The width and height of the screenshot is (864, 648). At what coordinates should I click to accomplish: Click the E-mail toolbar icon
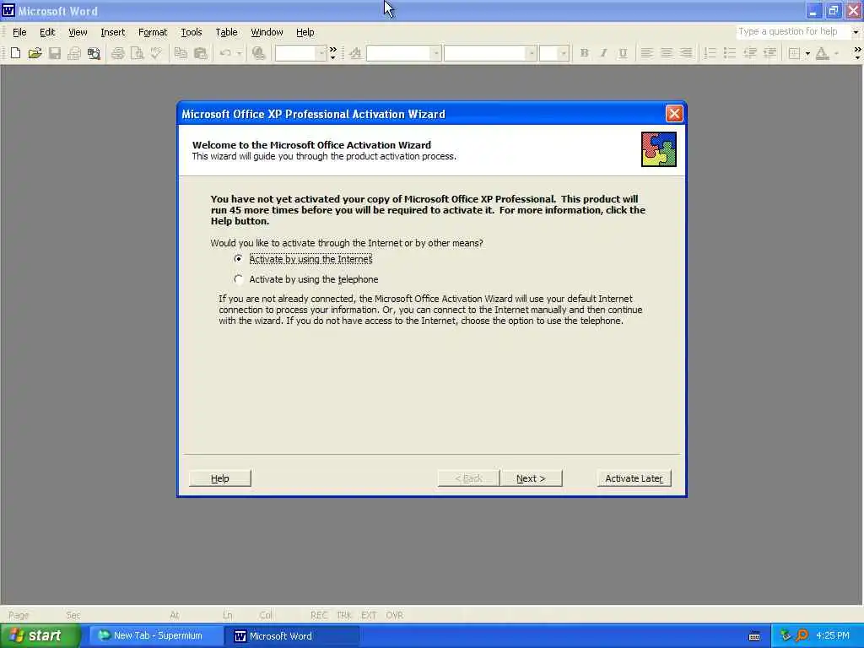point(74,53)
